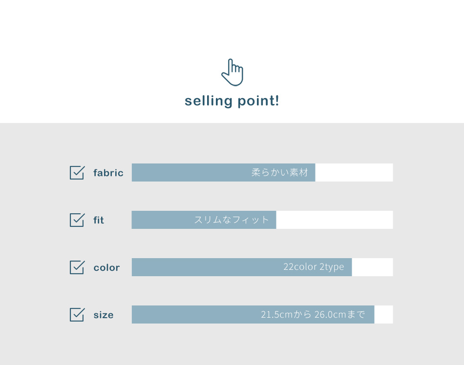Click the 21.5cmから 26.0cmまで text
This screenshot has width=464, height=365.
coord(313,314)
